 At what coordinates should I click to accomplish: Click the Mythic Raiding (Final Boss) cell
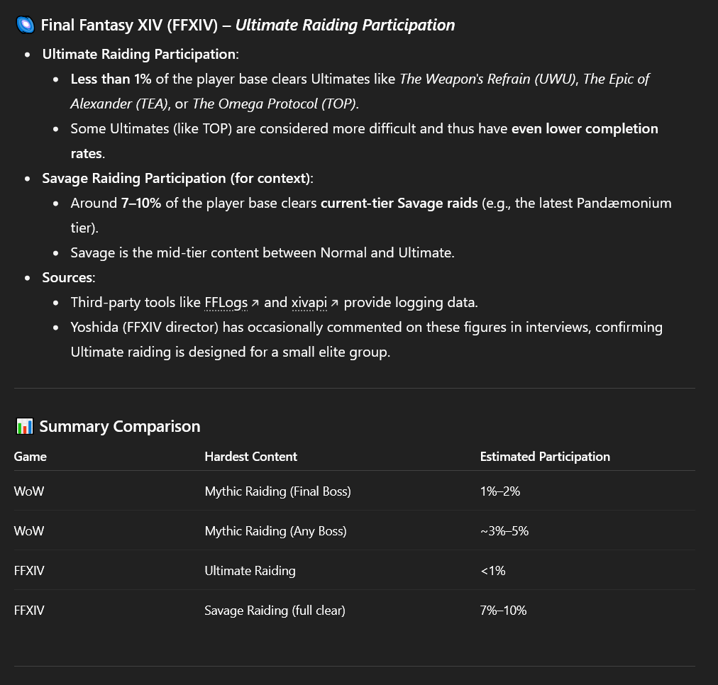(277, 491)
